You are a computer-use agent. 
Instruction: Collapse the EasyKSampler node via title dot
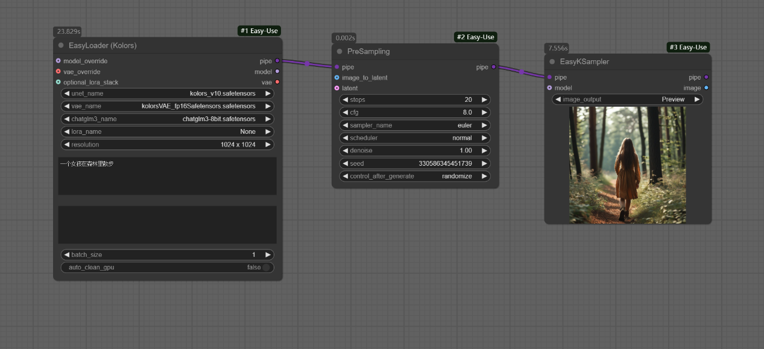coord(552,61)
